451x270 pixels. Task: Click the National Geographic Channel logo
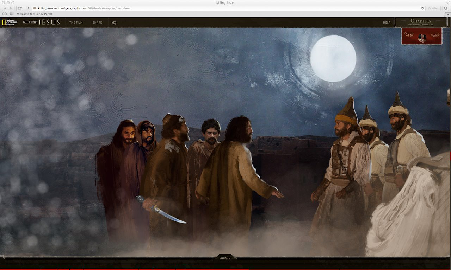10,22
